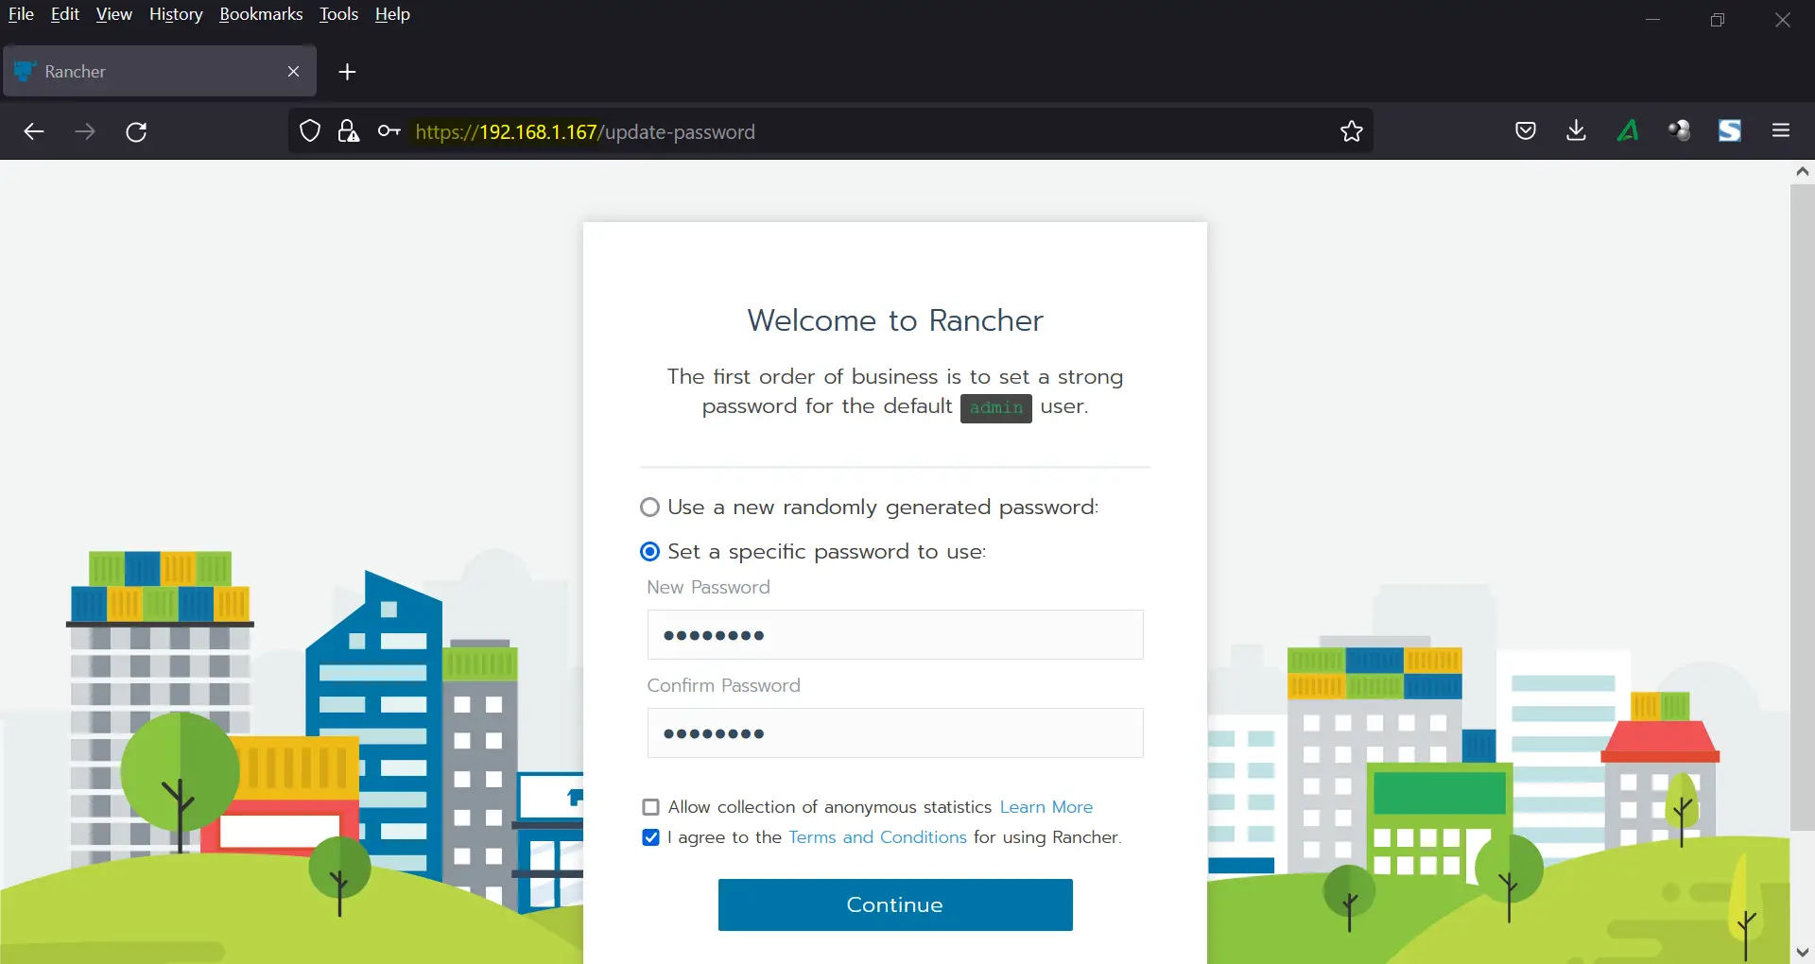Open the History menu

click(x=176, y=14)
